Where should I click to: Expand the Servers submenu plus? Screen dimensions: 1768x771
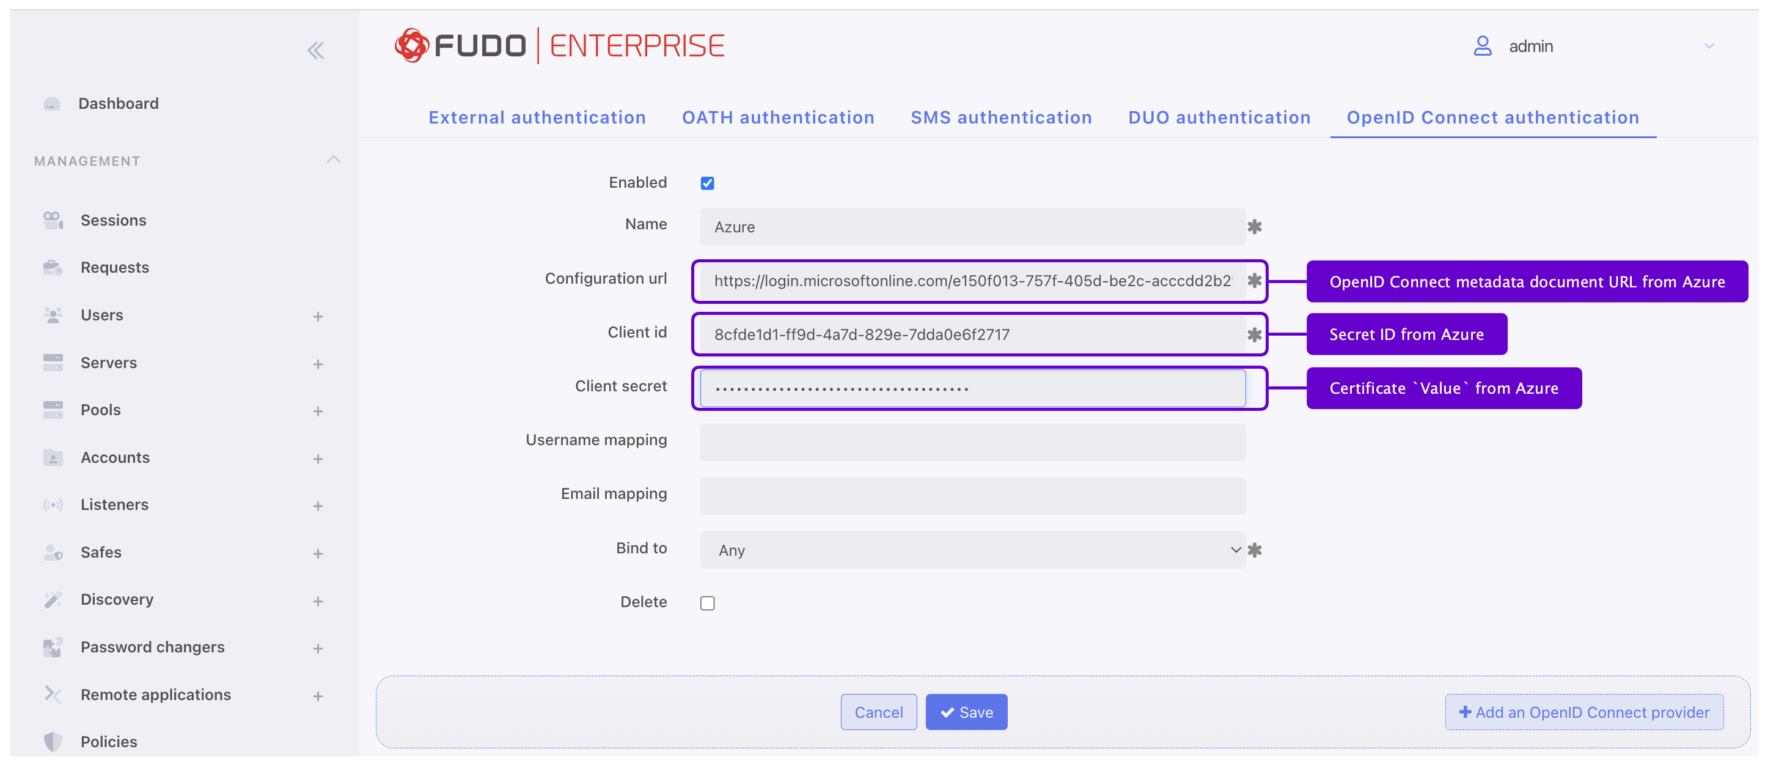point(318,364)
